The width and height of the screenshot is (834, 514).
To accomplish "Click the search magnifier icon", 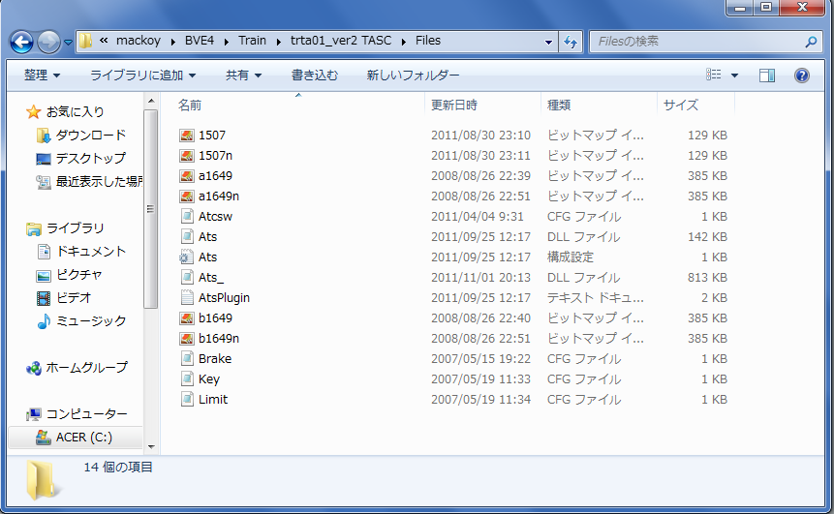I will [811, 42].
